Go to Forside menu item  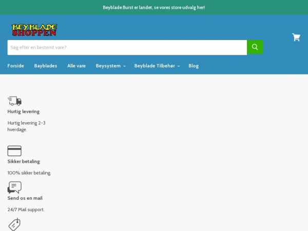[16, 66]
